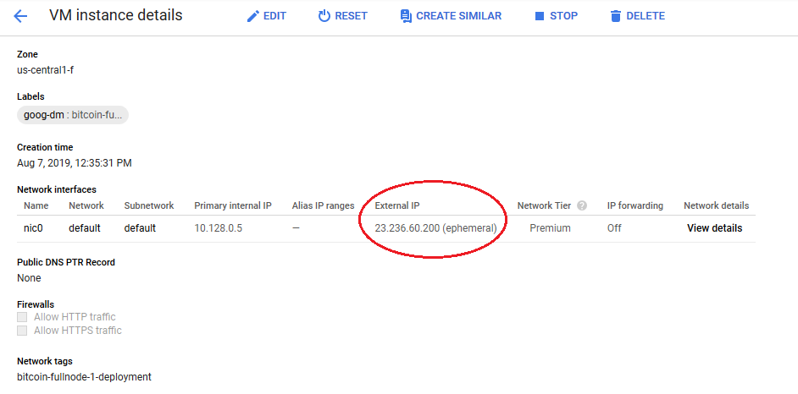
Task: Click the Delete trash icon
Action: [616, 16]
